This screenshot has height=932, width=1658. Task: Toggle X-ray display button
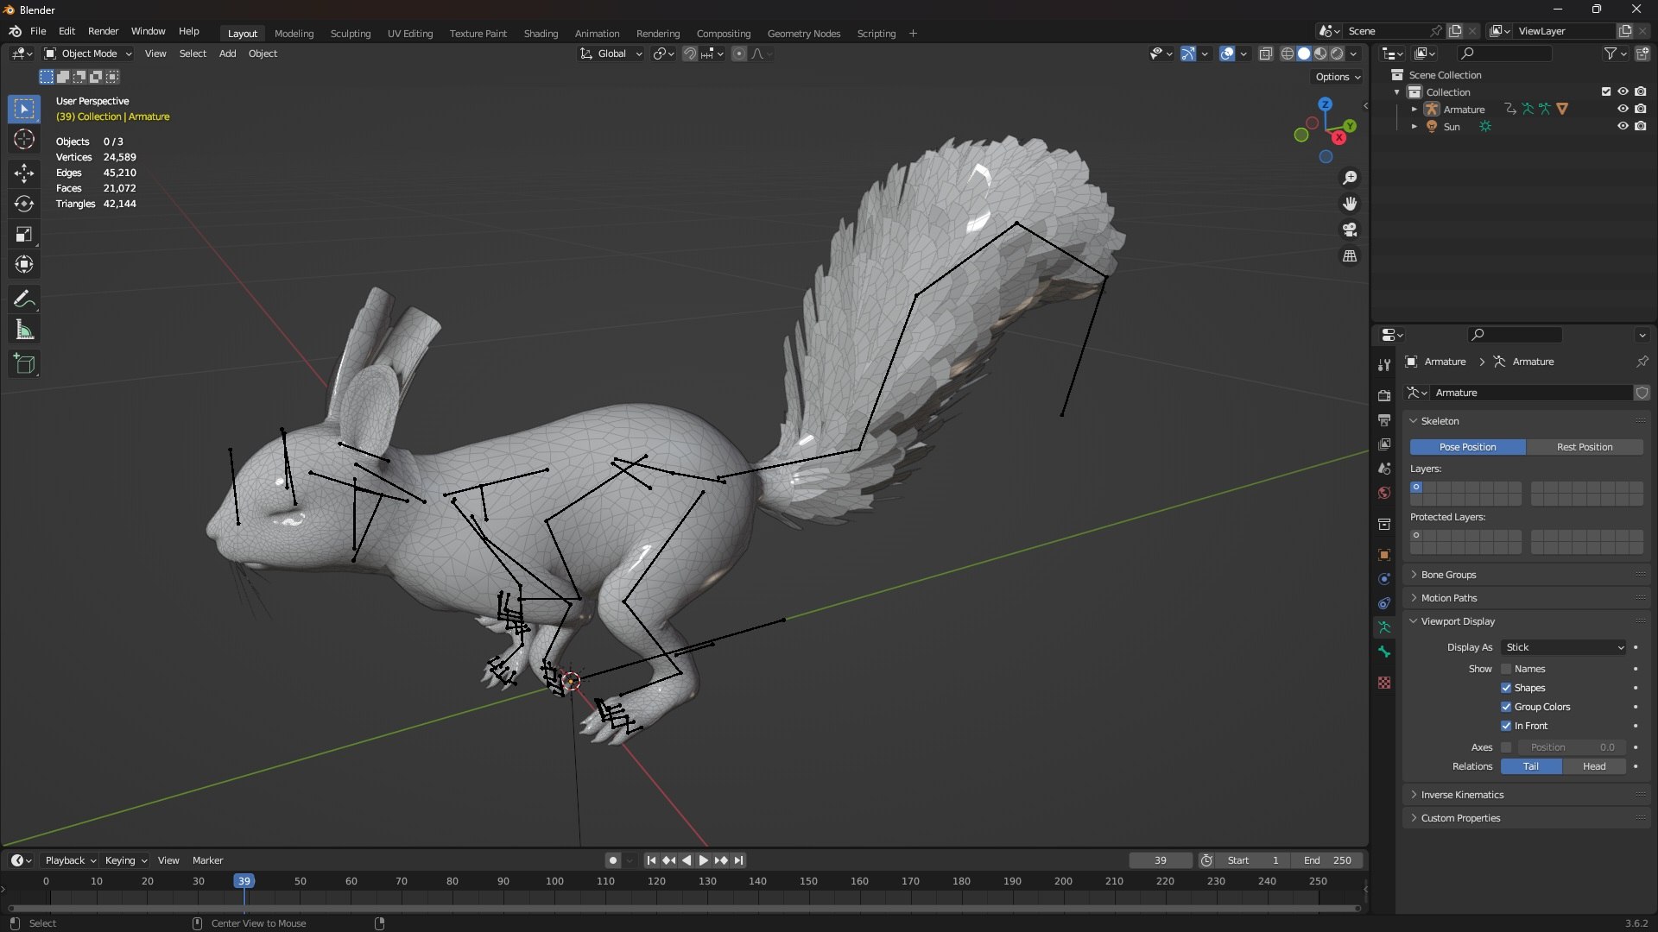[x=1266, y=54]
